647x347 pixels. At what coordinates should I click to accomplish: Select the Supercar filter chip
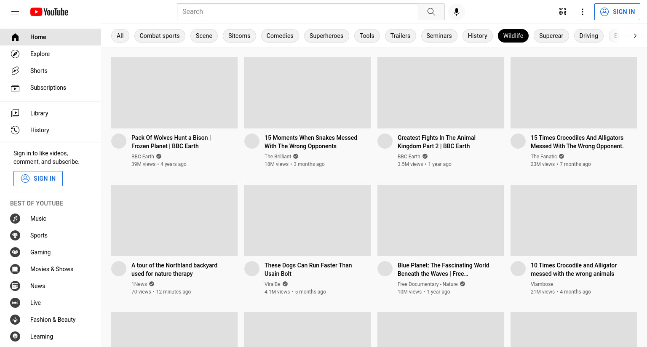point(551,36)
